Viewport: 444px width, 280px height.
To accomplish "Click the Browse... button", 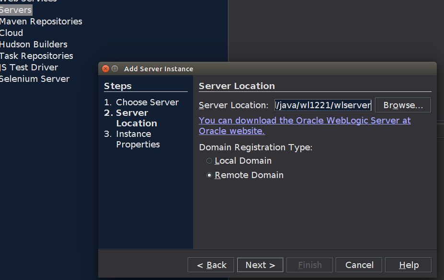I will [x=403, y=105].
